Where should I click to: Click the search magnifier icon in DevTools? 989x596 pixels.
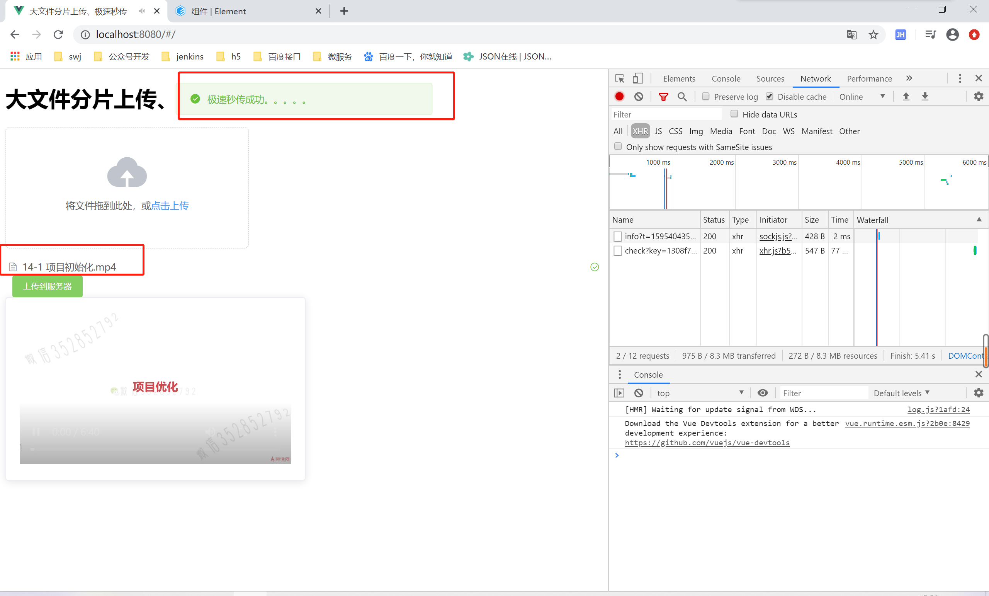click(x=682, y=97)
